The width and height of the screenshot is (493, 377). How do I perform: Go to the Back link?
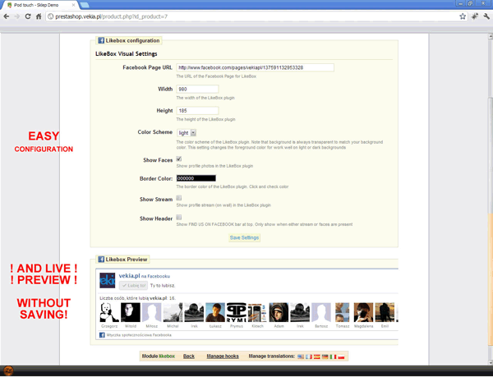tap(188, 356)
